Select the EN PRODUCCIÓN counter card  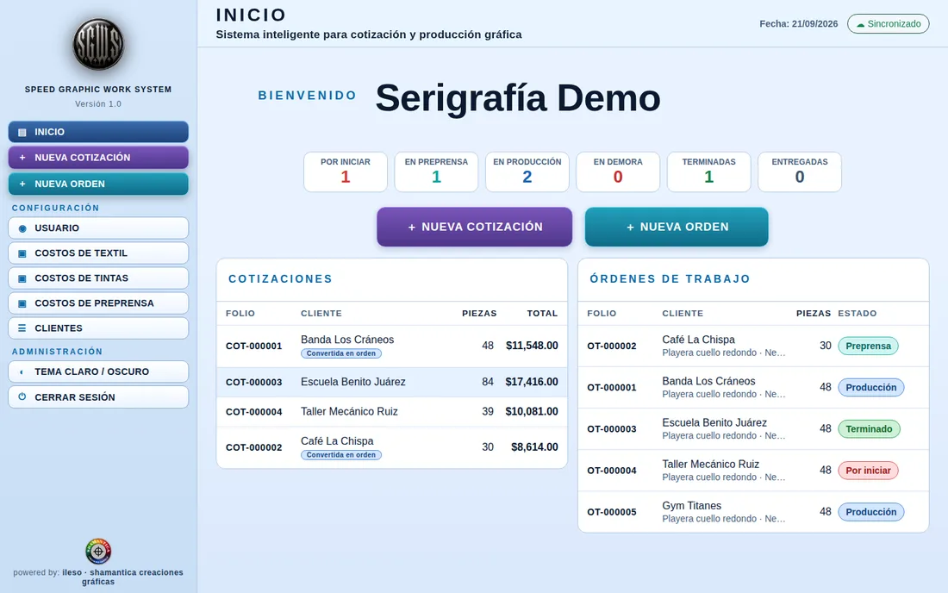(527, 172)
